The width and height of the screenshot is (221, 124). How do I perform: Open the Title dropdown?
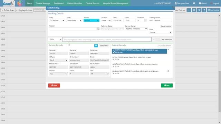tap(99, 74)
